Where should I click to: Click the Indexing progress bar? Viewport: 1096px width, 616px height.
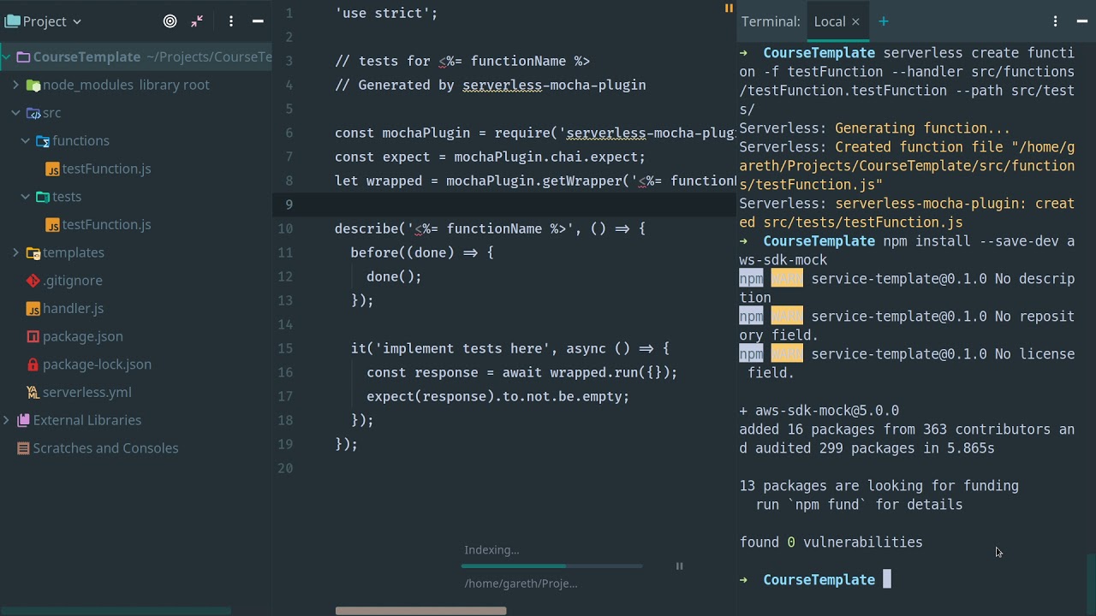pyautogui.click(x=551, y=566)
